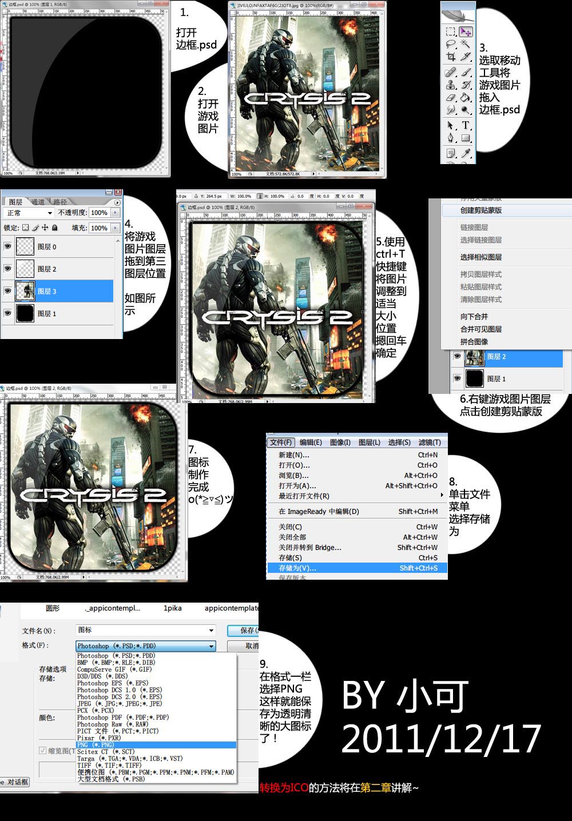The image size is (572, 821).
Task: Switch to the 通道 channels tab
Action: pos(38,202)
